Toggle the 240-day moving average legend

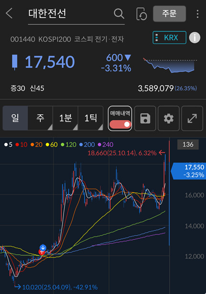[106, 144]
